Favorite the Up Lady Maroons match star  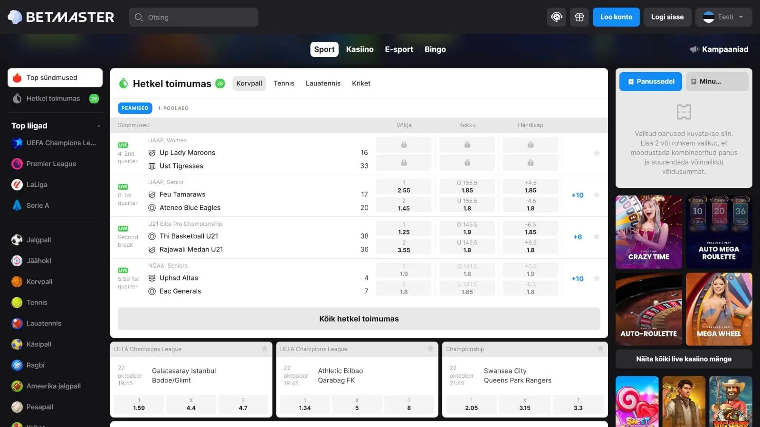pyautogui.click(x=597, y=153)
